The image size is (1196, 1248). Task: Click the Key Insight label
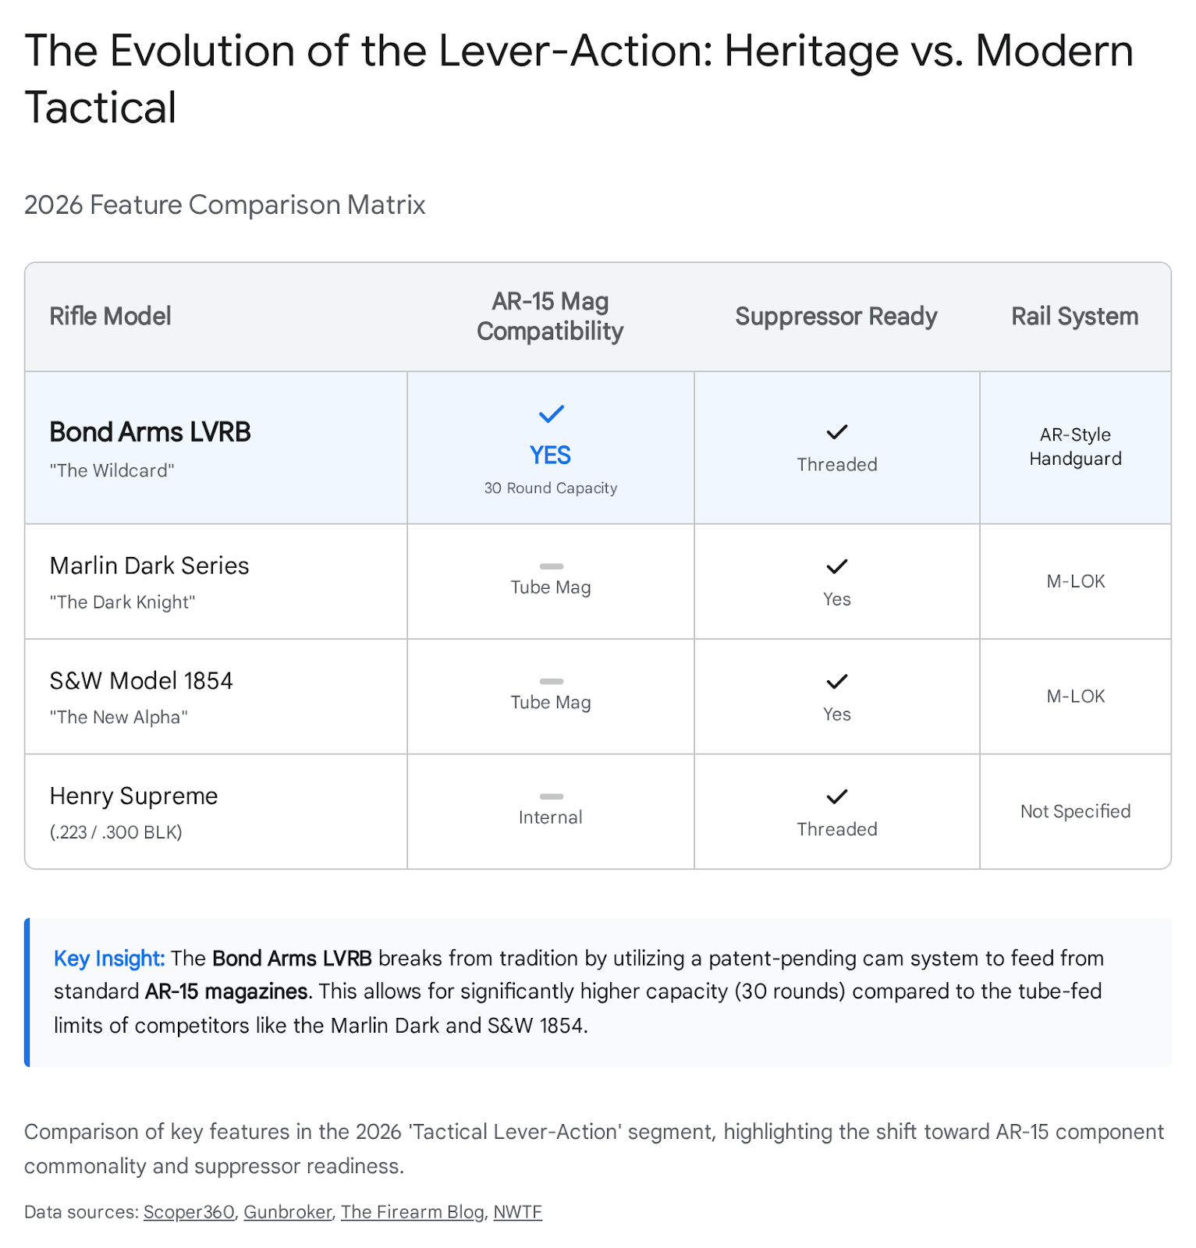coord(109,959)
